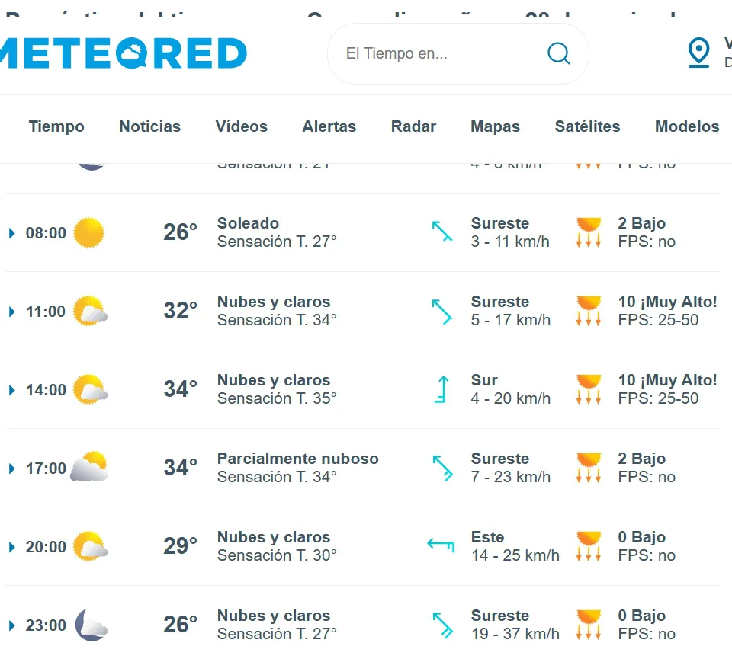Click the UV sun icon at 17:00
The height and width of the screenshot is (659, 732).
click(589, 468)
